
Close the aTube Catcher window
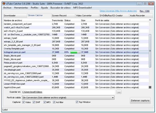(x=151, y=4)
